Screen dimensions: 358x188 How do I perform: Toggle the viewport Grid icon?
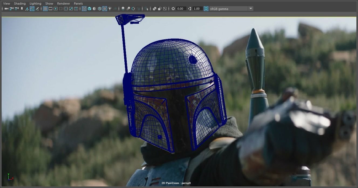(x=45, y=9)
